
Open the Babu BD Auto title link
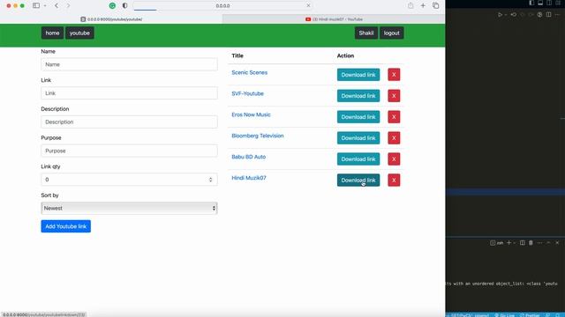[248, 157]
